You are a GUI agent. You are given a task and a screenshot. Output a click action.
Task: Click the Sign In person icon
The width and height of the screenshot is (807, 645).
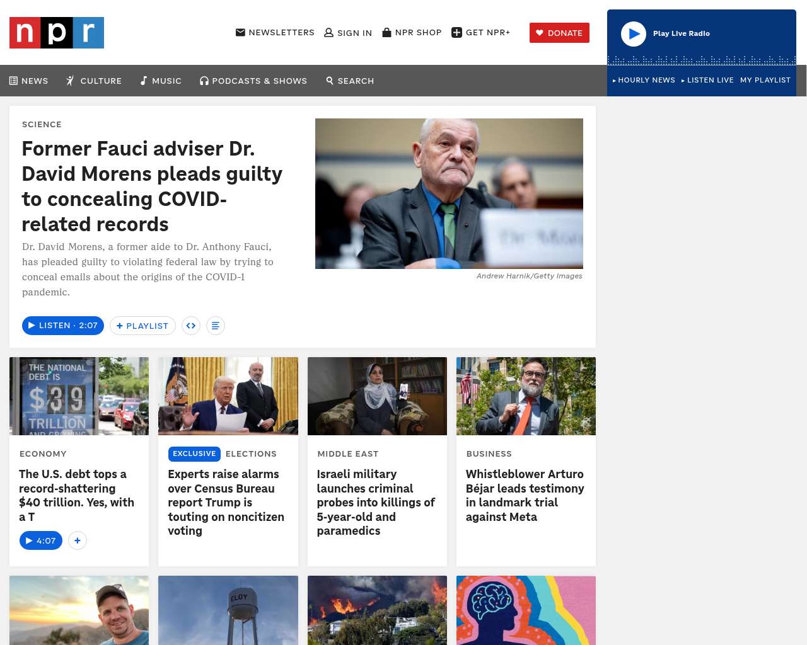pyautogui.click(x=328, y=33)
